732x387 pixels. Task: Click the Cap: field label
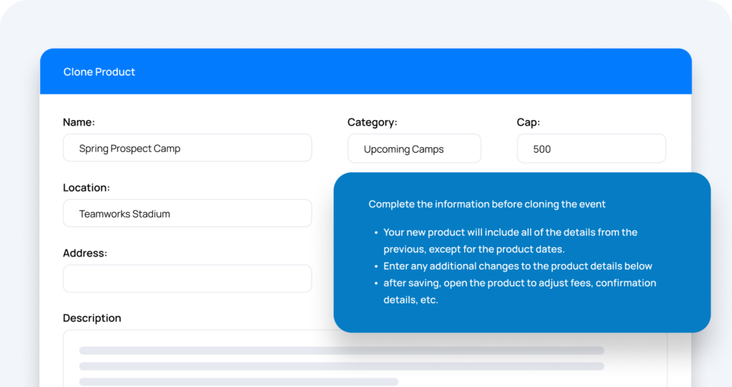[528, 122]
